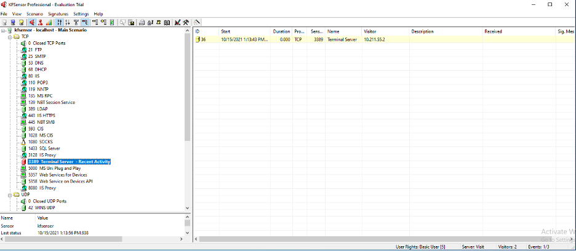
Task: Click the magnifier find events toolbar icon
Action: tap(122, 22)
